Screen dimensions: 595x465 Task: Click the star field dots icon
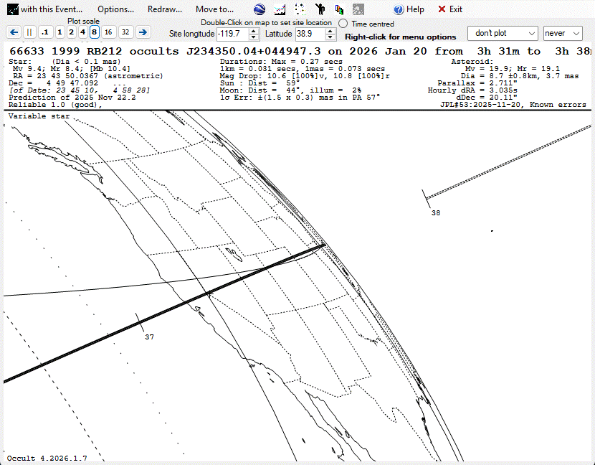coord(300,9)
